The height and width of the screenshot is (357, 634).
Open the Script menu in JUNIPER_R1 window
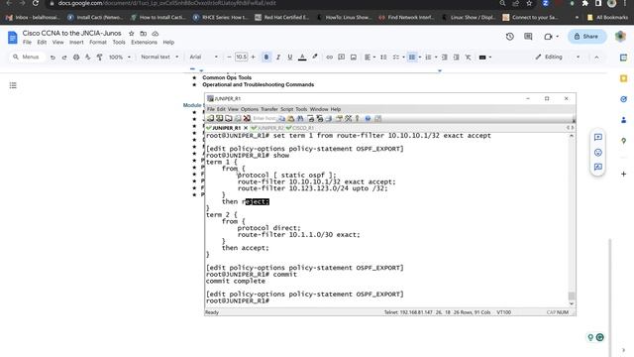pyautogui.click(x=286, y=109)
